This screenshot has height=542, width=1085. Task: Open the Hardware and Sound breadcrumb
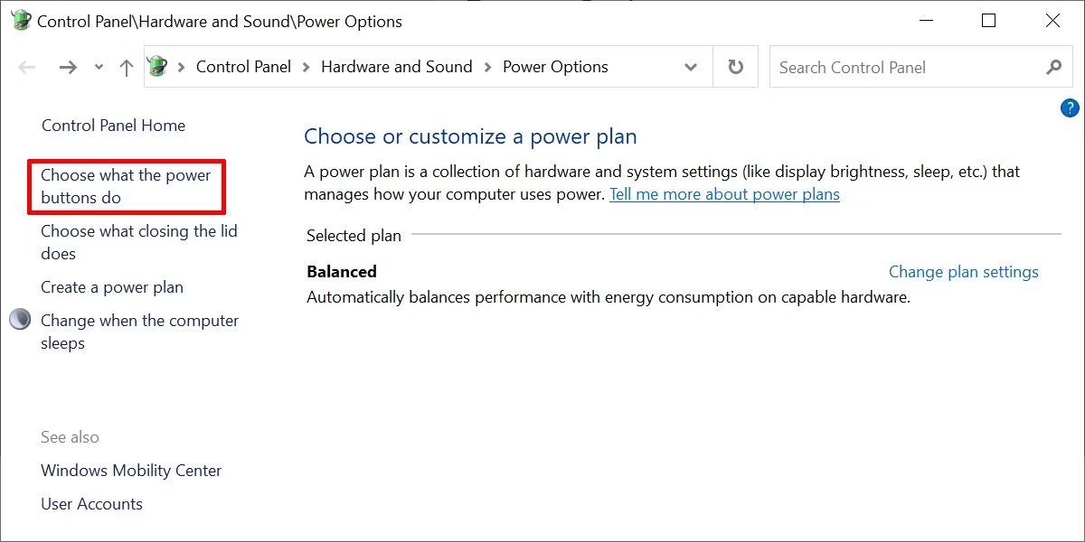coord(396,67)
